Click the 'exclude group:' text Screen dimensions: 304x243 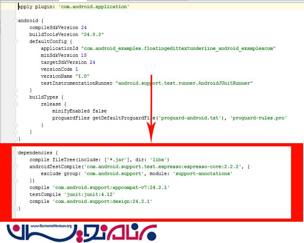(61, 173)
